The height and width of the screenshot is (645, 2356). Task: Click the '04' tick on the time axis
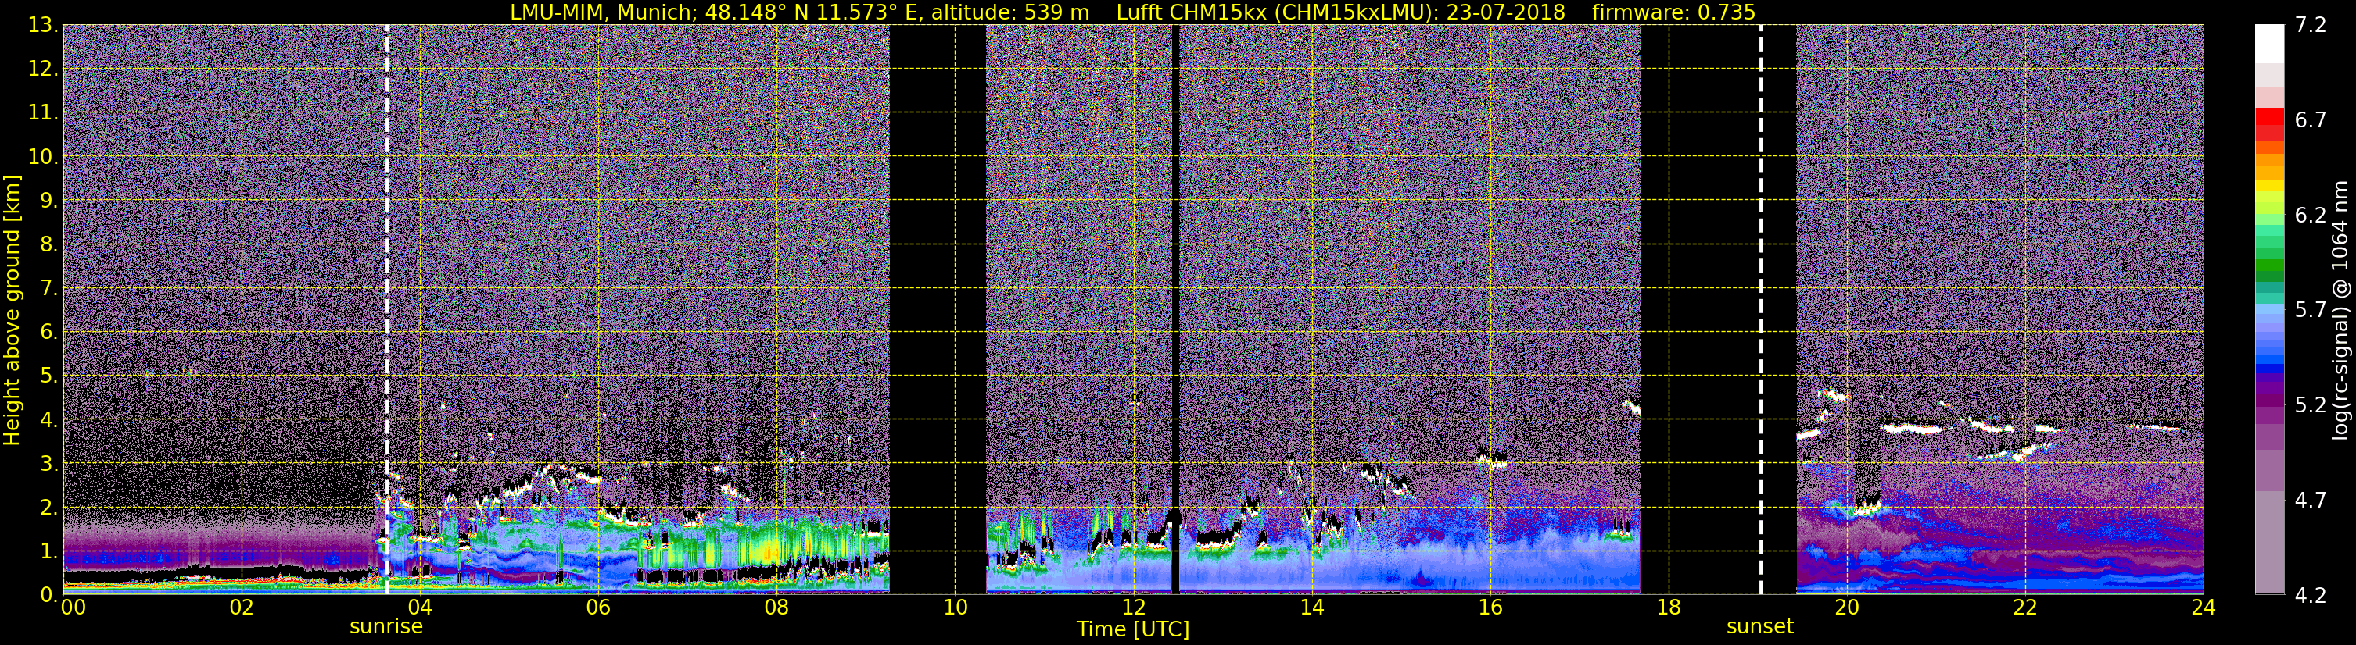pyautogui.click(x=419, y=608)
